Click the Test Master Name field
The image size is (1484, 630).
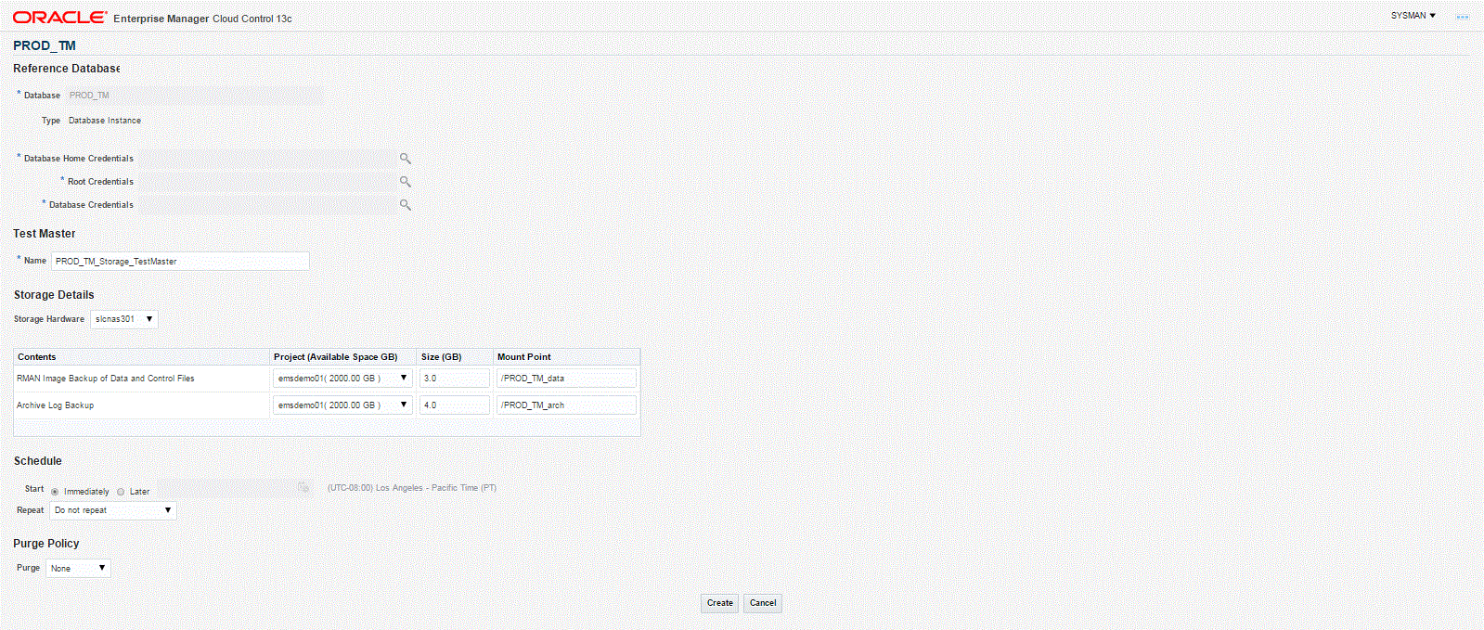180,262
